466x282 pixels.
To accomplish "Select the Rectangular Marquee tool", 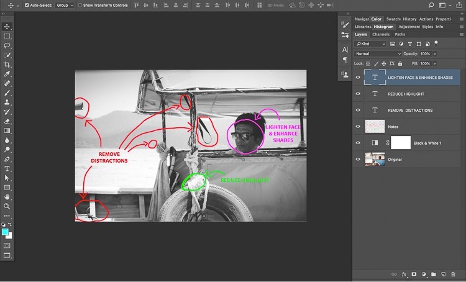I will [x=7, y=36].
